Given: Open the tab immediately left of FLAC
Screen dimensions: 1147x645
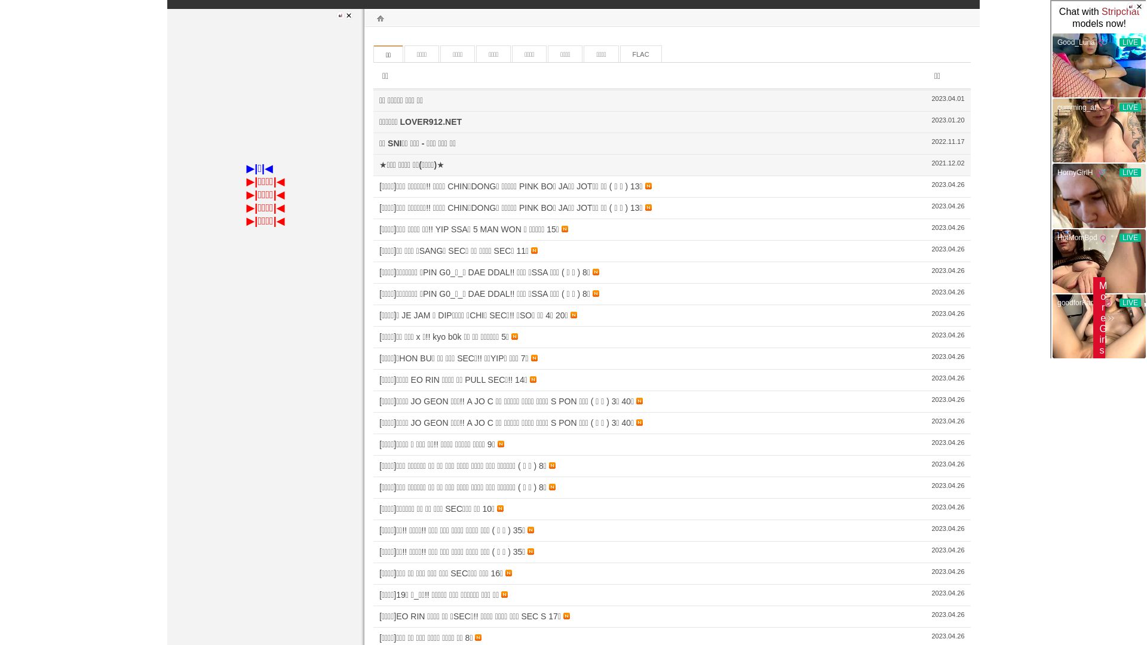Looking at the screenshot, I should pos(601,54).
